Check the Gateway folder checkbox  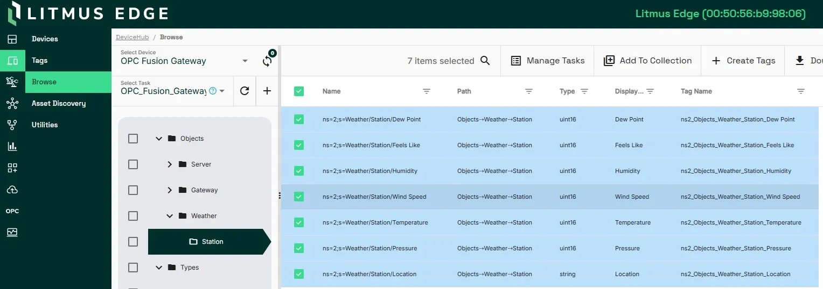click(x=133, y=190)
